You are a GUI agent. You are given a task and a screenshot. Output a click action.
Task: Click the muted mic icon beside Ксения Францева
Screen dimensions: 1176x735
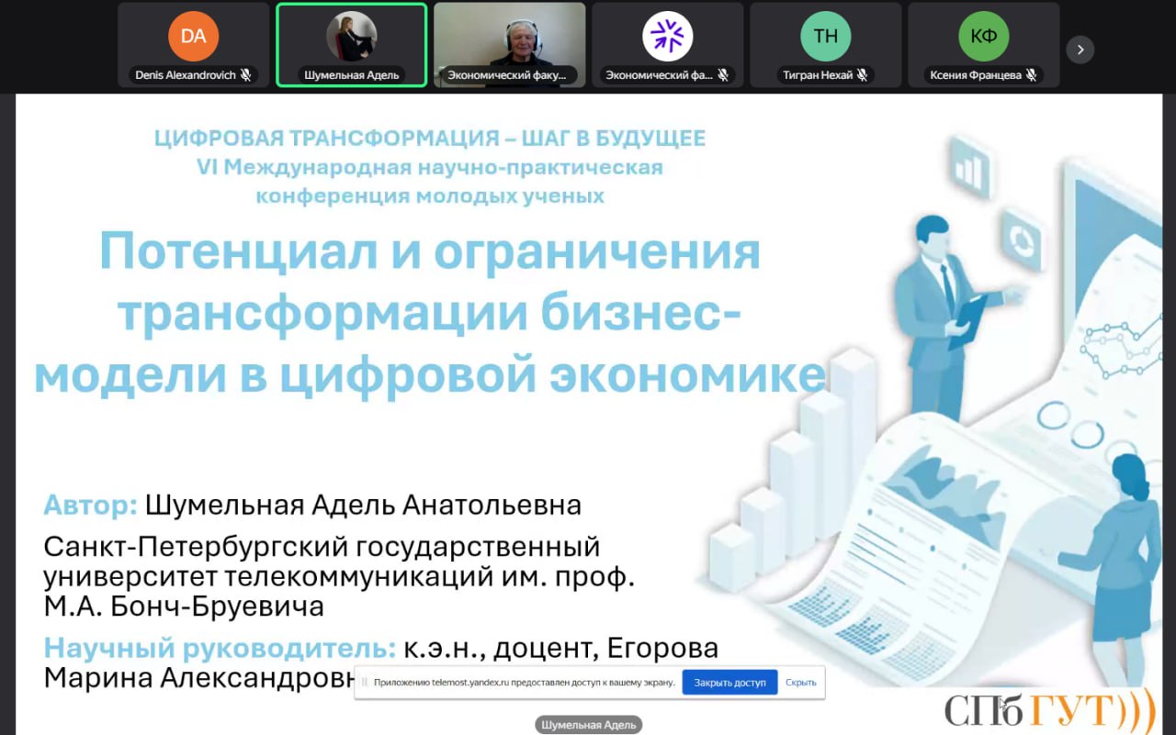pyautogui.click(x=1032, y=75)
